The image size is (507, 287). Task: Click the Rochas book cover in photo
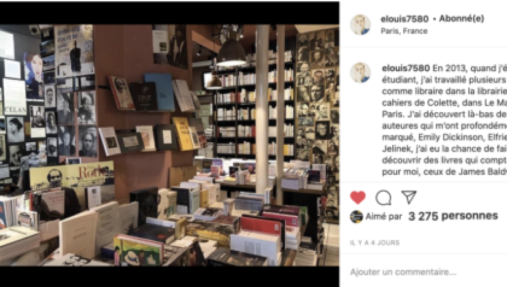[x=71, y=177]
